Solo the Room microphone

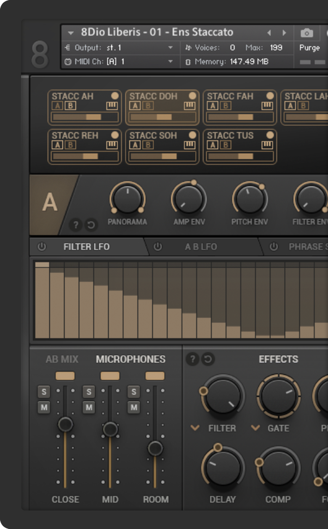134,392
